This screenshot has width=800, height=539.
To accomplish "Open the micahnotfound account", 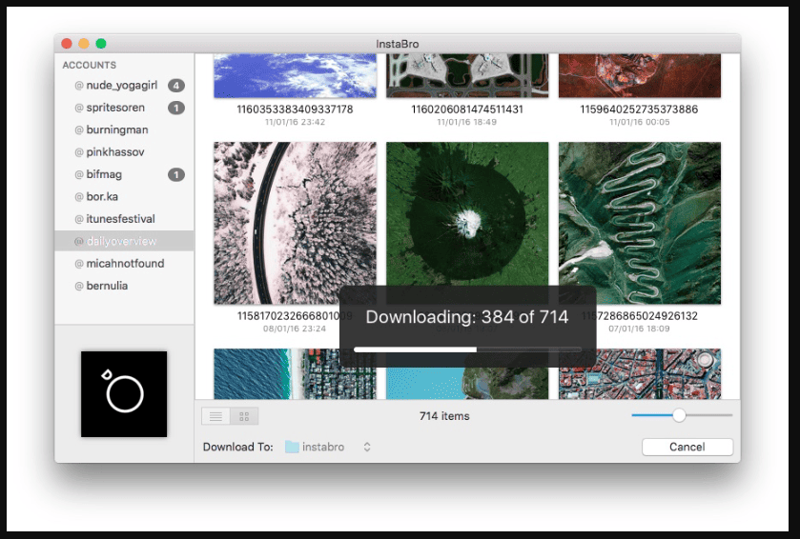I will [x=124, y=264].
